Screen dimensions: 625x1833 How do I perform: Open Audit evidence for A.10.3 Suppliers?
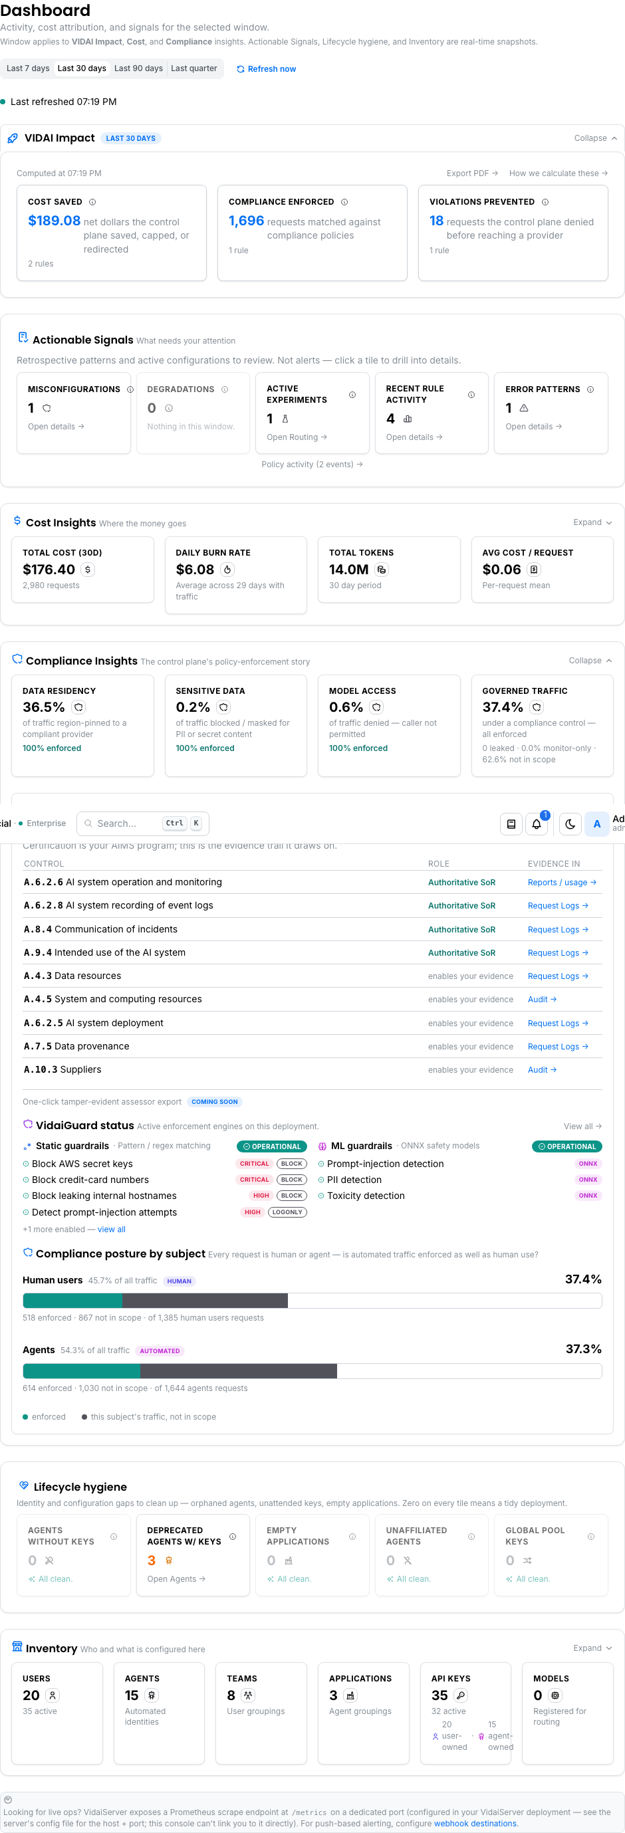tap(543, 1069)
